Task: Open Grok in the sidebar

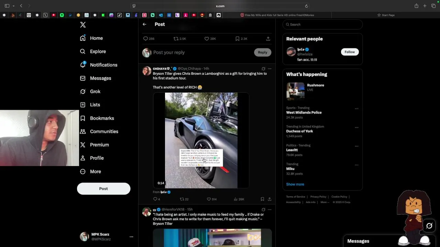Action: coord(90,92)
